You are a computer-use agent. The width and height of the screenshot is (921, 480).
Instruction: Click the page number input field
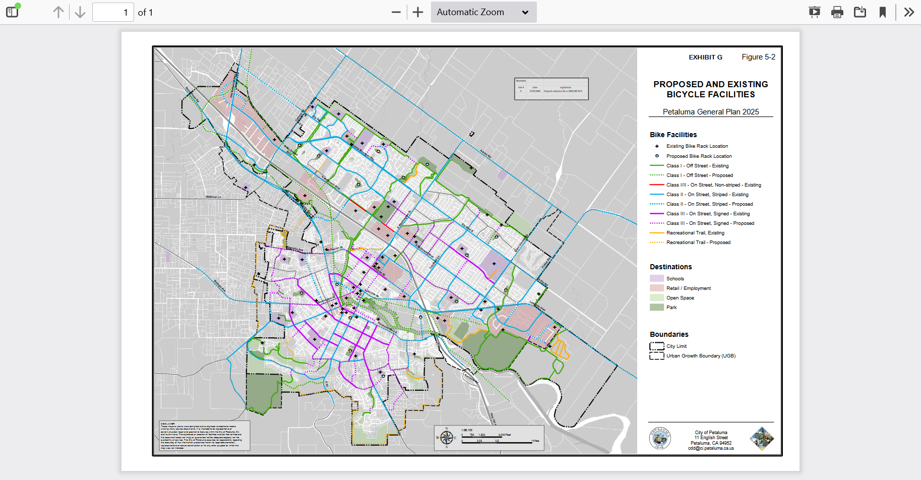[x=113, y=12]
